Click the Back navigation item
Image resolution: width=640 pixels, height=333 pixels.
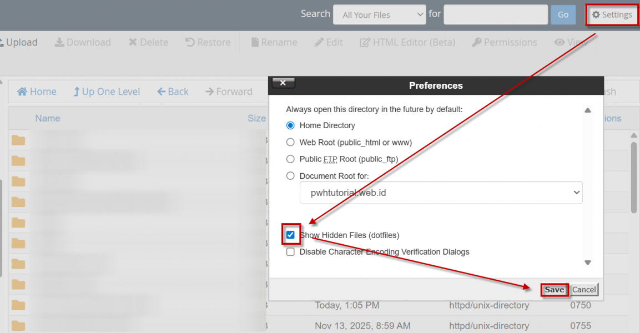(x=173, y=92)
